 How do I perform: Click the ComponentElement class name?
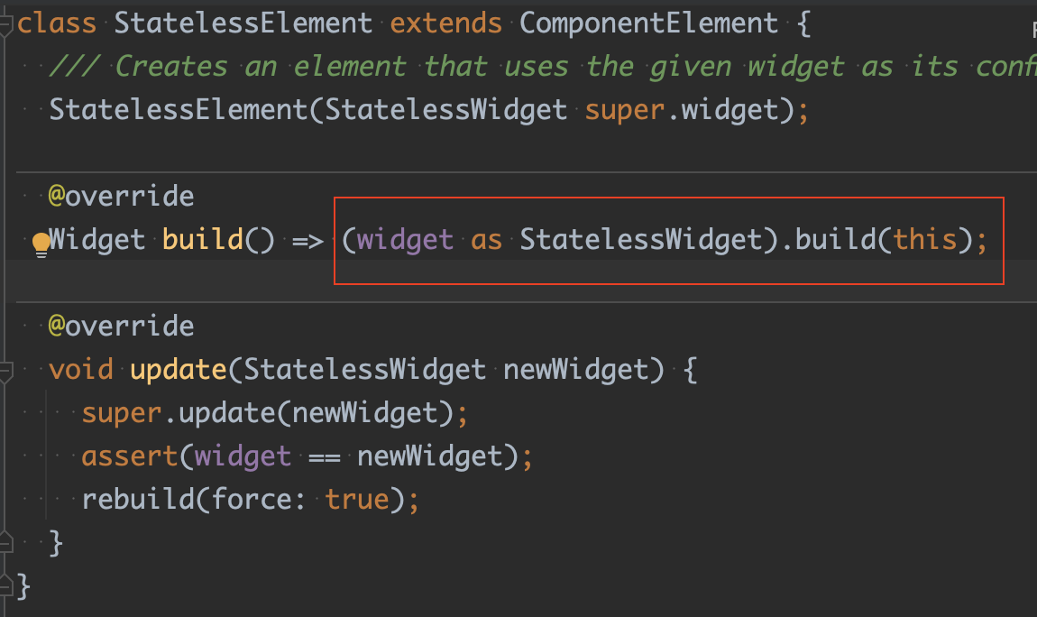pos(648,23)
